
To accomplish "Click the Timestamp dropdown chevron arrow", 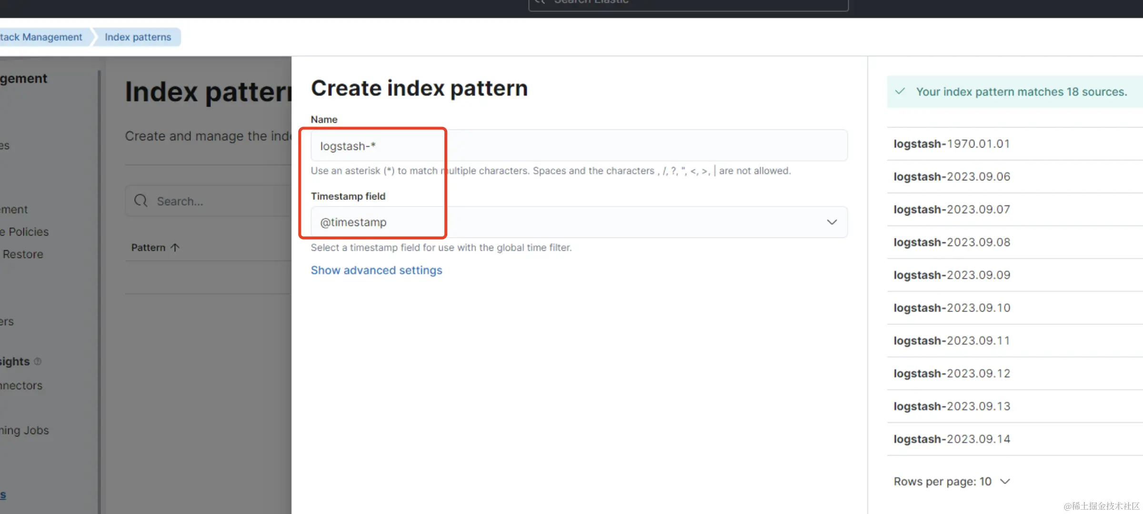I will [x=832, y=222].
